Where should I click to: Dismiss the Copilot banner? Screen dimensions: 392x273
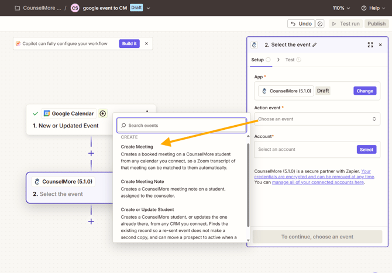146,43
